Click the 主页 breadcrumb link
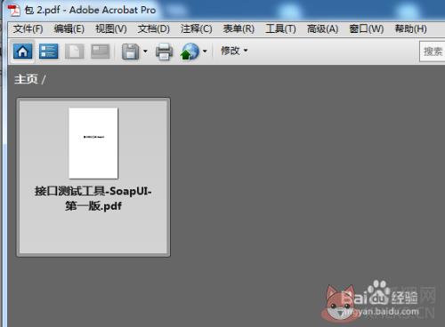Screen dimensions: 445x327 pos(26,79)
